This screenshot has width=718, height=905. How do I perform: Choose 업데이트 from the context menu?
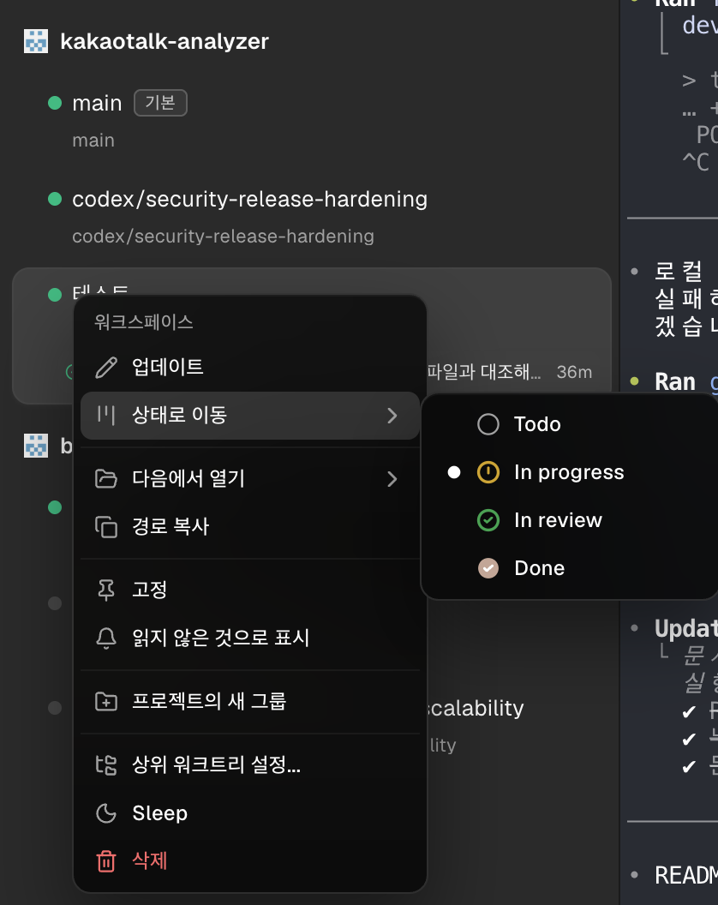click(250, 368)
